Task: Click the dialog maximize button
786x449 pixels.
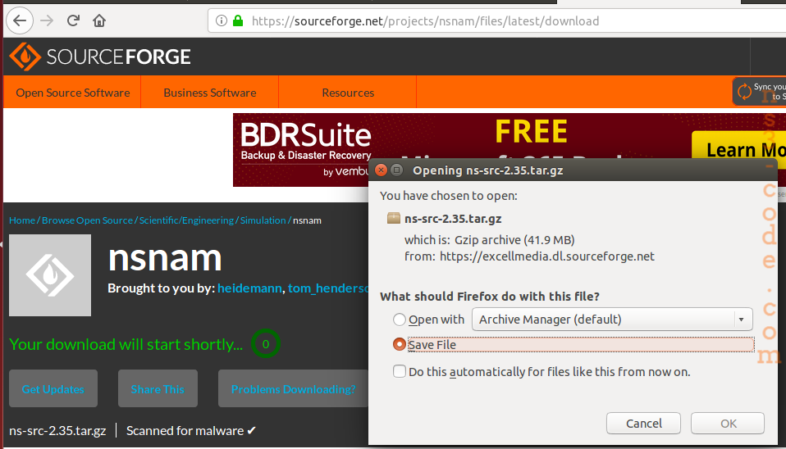Action: coord(396,170)
